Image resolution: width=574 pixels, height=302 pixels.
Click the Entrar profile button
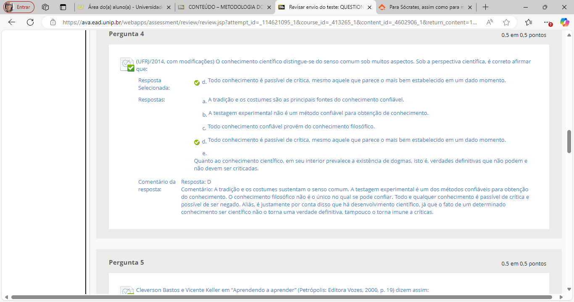pyautogui.click(x=19, y=7)
